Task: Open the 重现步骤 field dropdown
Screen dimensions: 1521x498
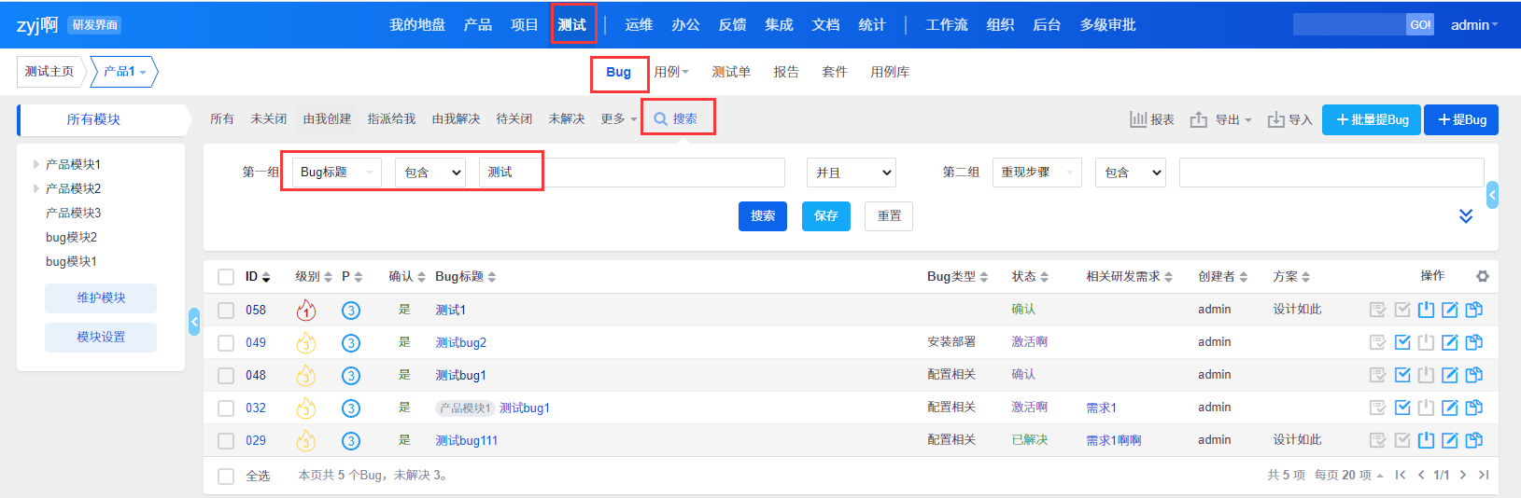Action: pyautogui.click(x=1036, y=173)
